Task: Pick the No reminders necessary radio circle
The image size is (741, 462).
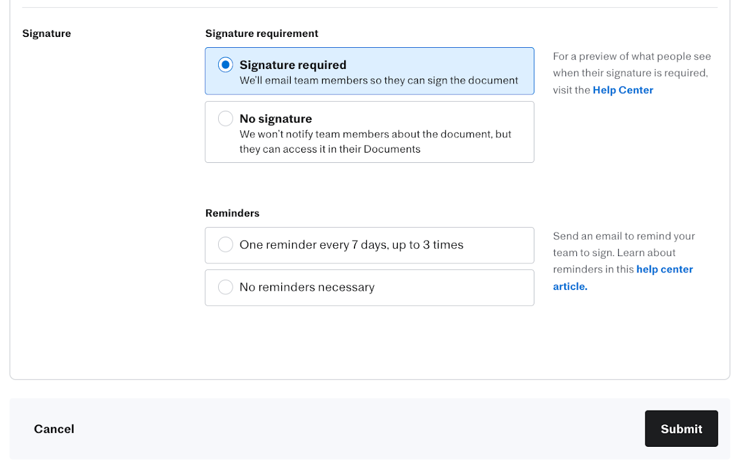Action: (x=225, y=287)
